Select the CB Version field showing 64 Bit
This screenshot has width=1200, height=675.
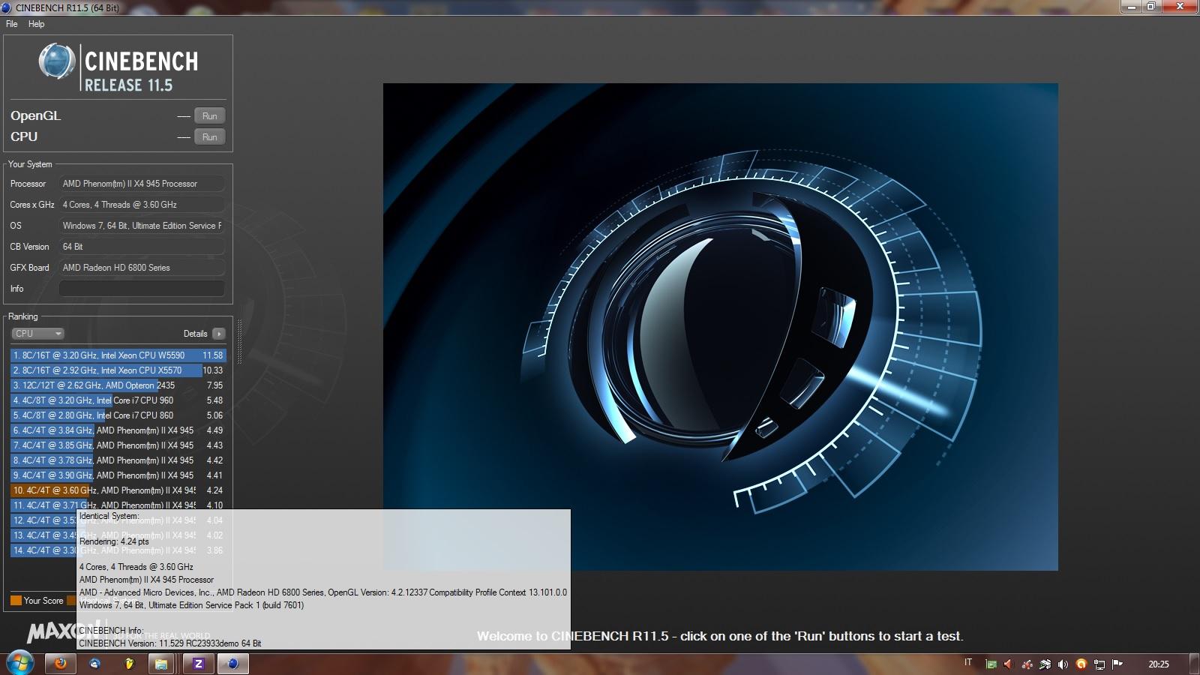(142, 247)
